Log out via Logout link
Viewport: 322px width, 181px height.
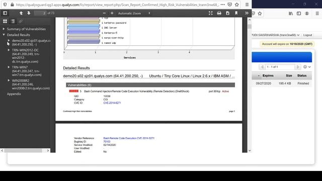[x=307, y=35]
